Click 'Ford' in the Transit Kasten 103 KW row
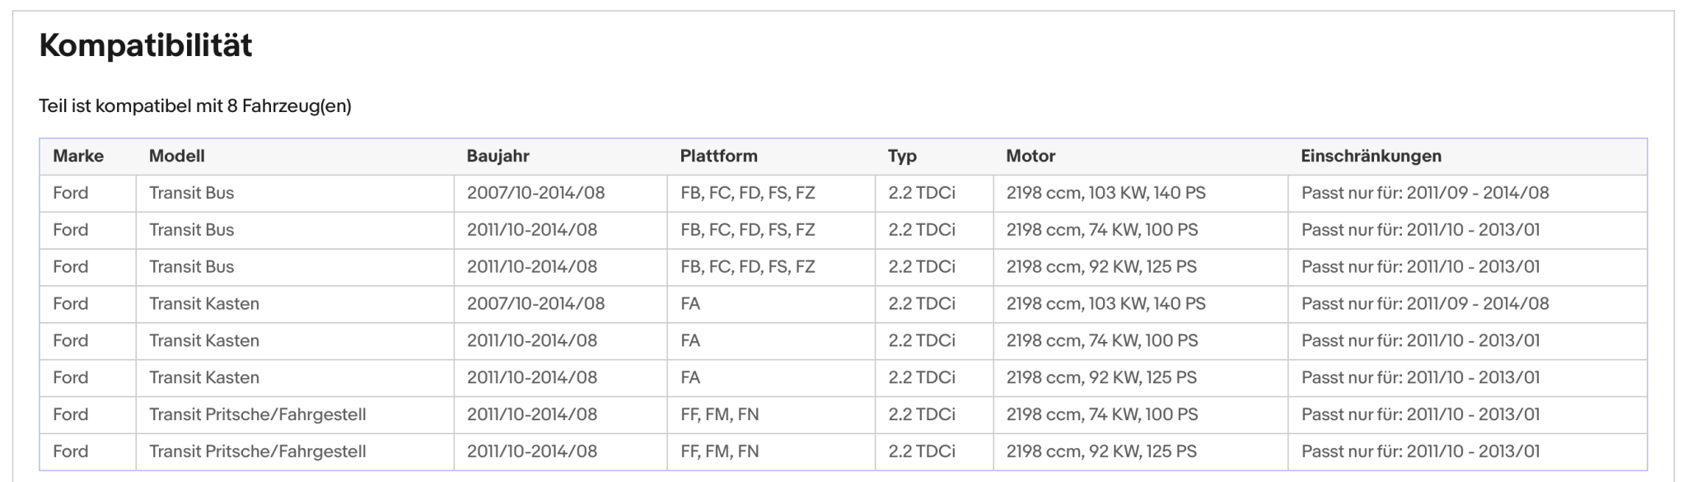 coord(70,304)
